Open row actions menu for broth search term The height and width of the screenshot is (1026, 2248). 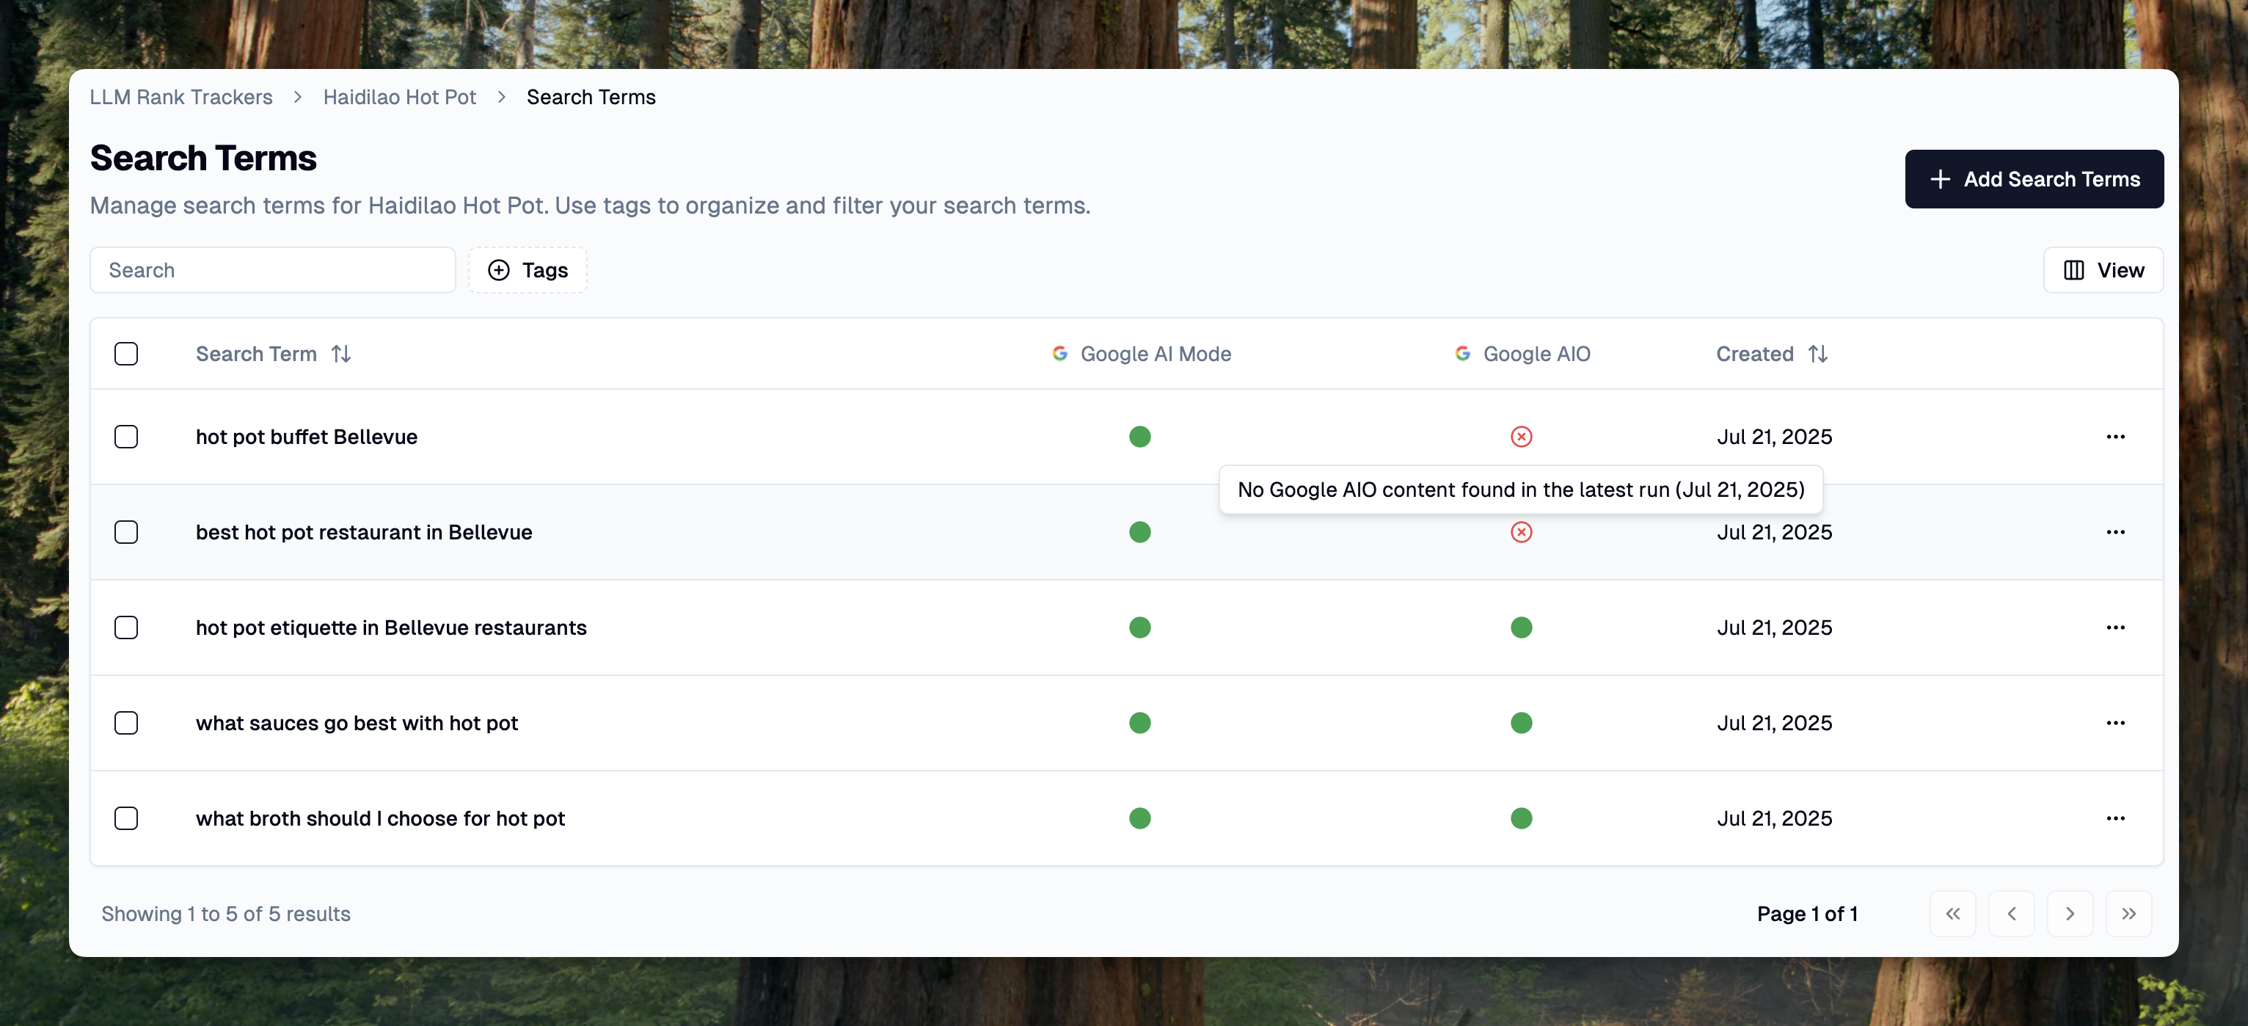pyautogui.click(x=2115, y=818)
